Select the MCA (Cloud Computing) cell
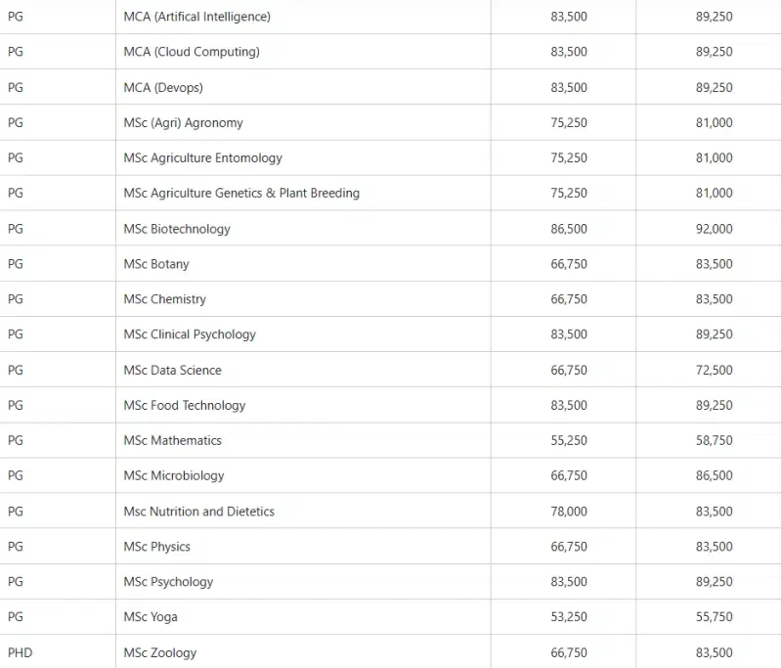Screen dimensions: 782x668 point(192,52)
